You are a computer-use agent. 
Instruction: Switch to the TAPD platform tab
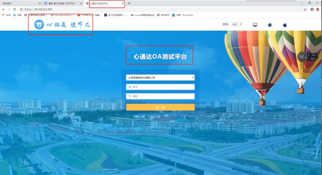62,3
